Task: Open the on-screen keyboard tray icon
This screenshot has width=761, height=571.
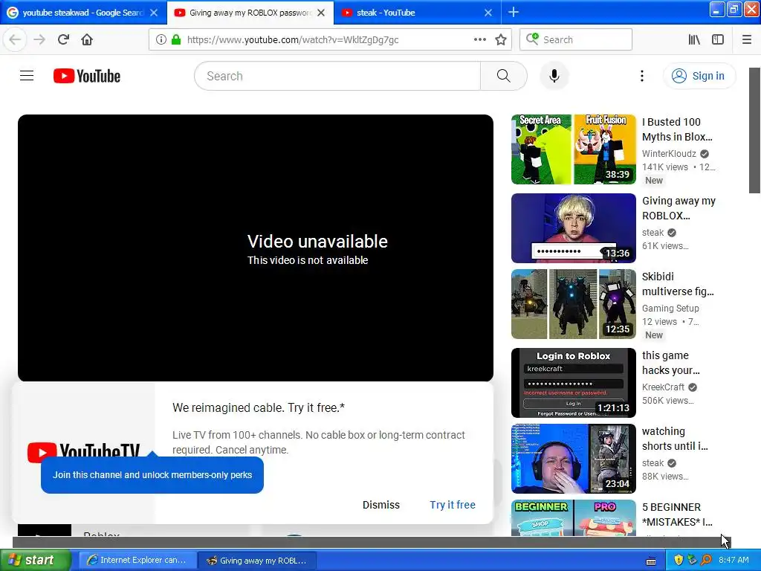Action: [x=651, y=561]
